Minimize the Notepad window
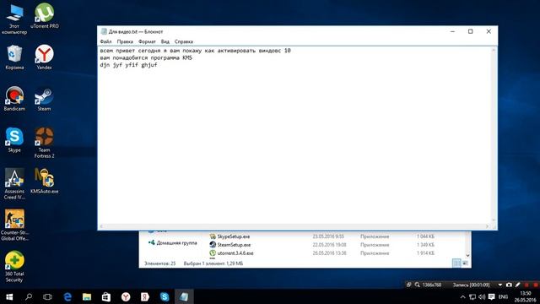Viewport: 540px width, 304px height. [x=452, y=31]
